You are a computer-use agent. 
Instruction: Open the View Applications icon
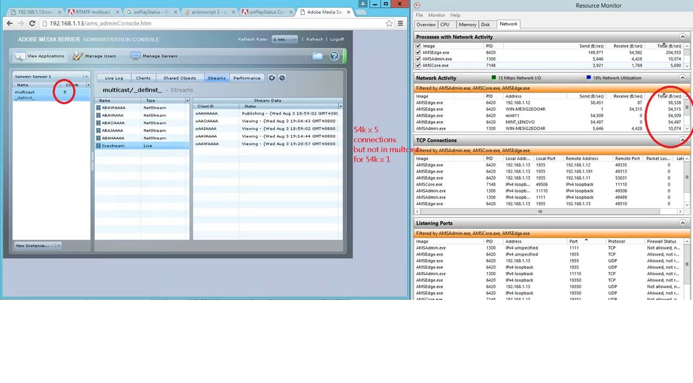20,56
